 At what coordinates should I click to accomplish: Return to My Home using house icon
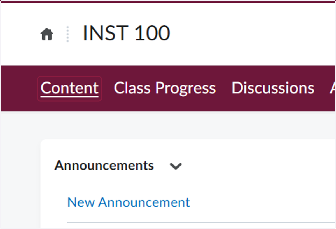[x=47, y=35]
